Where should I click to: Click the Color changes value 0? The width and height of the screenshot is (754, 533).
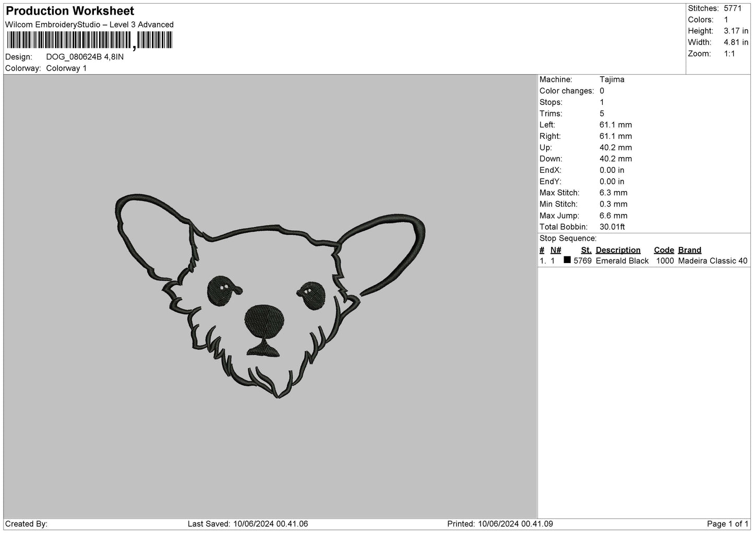pyautogui.click(x=602, y=91)
